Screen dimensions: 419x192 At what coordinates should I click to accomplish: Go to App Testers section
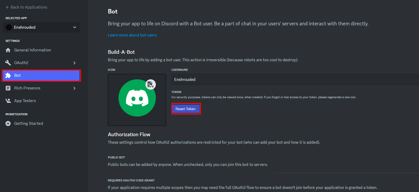25,101
